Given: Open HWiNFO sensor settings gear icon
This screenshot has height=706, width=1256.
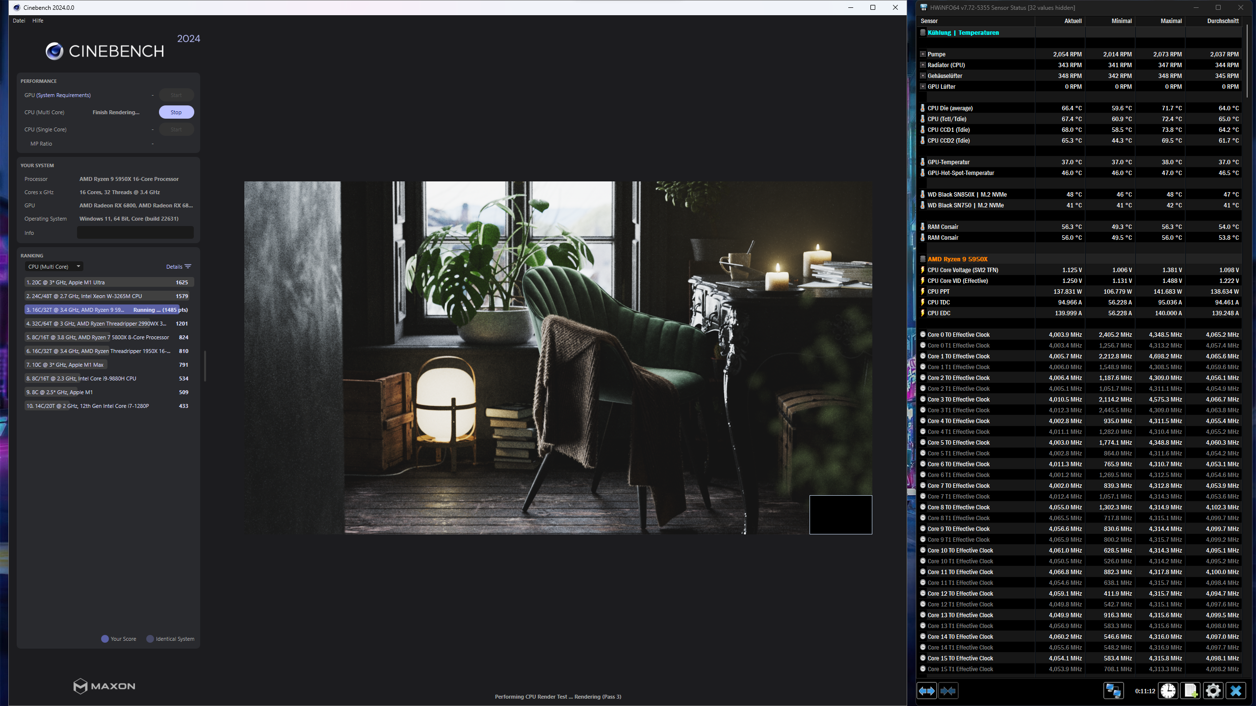Looking at the screenshot, I should click(1213, 691).
